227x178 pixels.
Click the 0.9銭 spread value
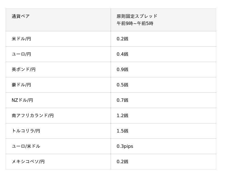(122, 70)
